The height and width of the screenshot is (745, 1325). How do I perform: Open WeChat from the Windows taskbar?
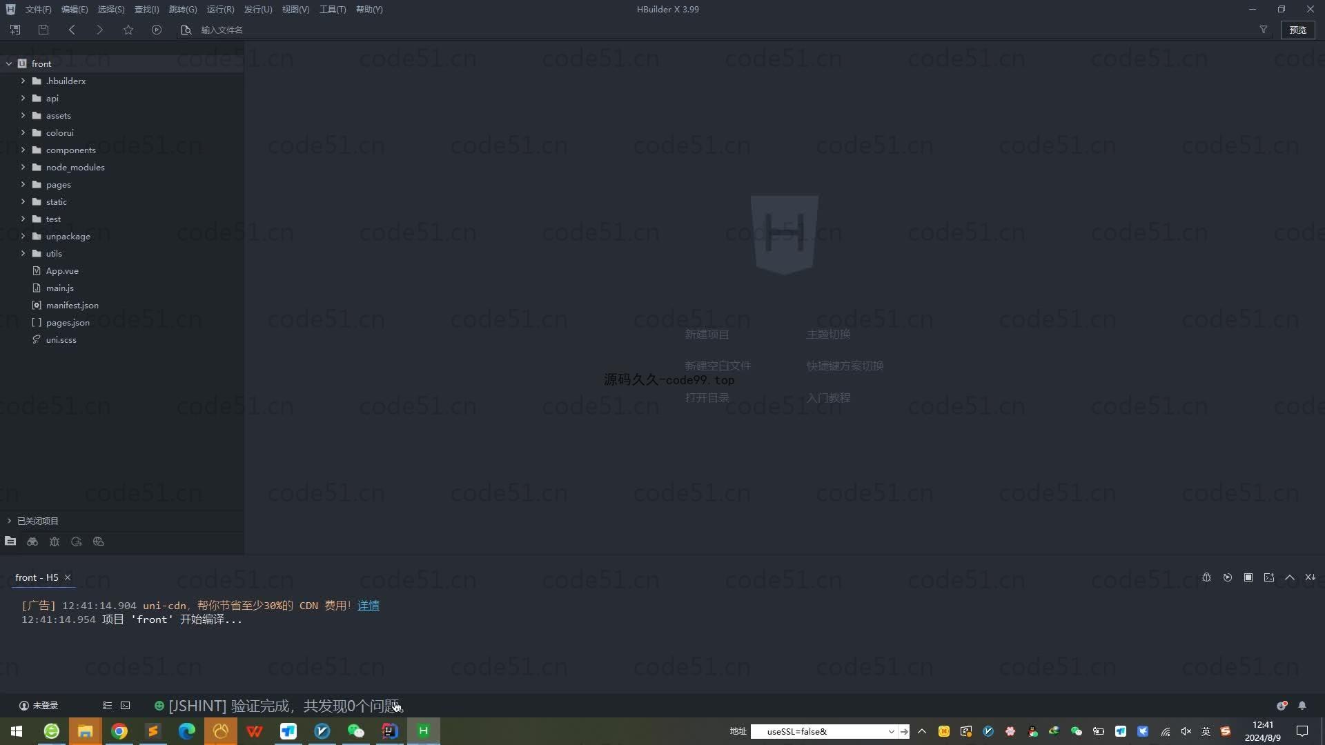pos(356,731)
